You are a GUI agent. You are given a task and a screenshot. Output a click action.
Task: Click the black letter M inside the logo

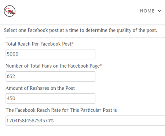pos(11,12)
